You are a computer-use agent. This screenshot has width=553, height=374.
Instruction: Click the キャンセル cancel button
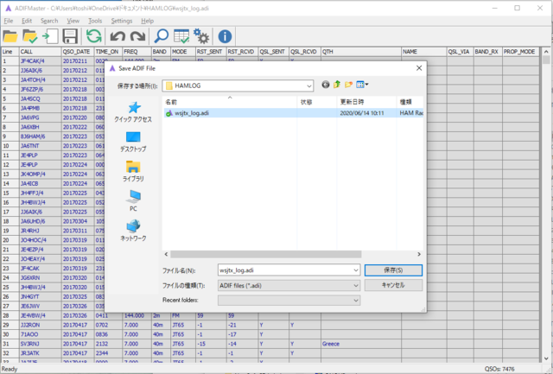click(393, 285)
